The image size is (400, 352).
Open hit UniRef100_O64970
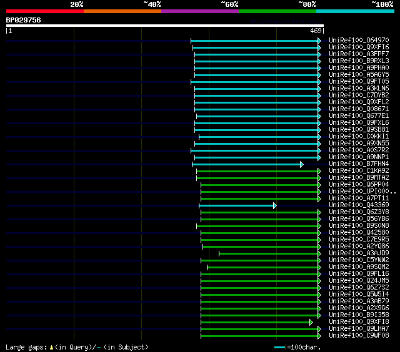tap(359, 40)
